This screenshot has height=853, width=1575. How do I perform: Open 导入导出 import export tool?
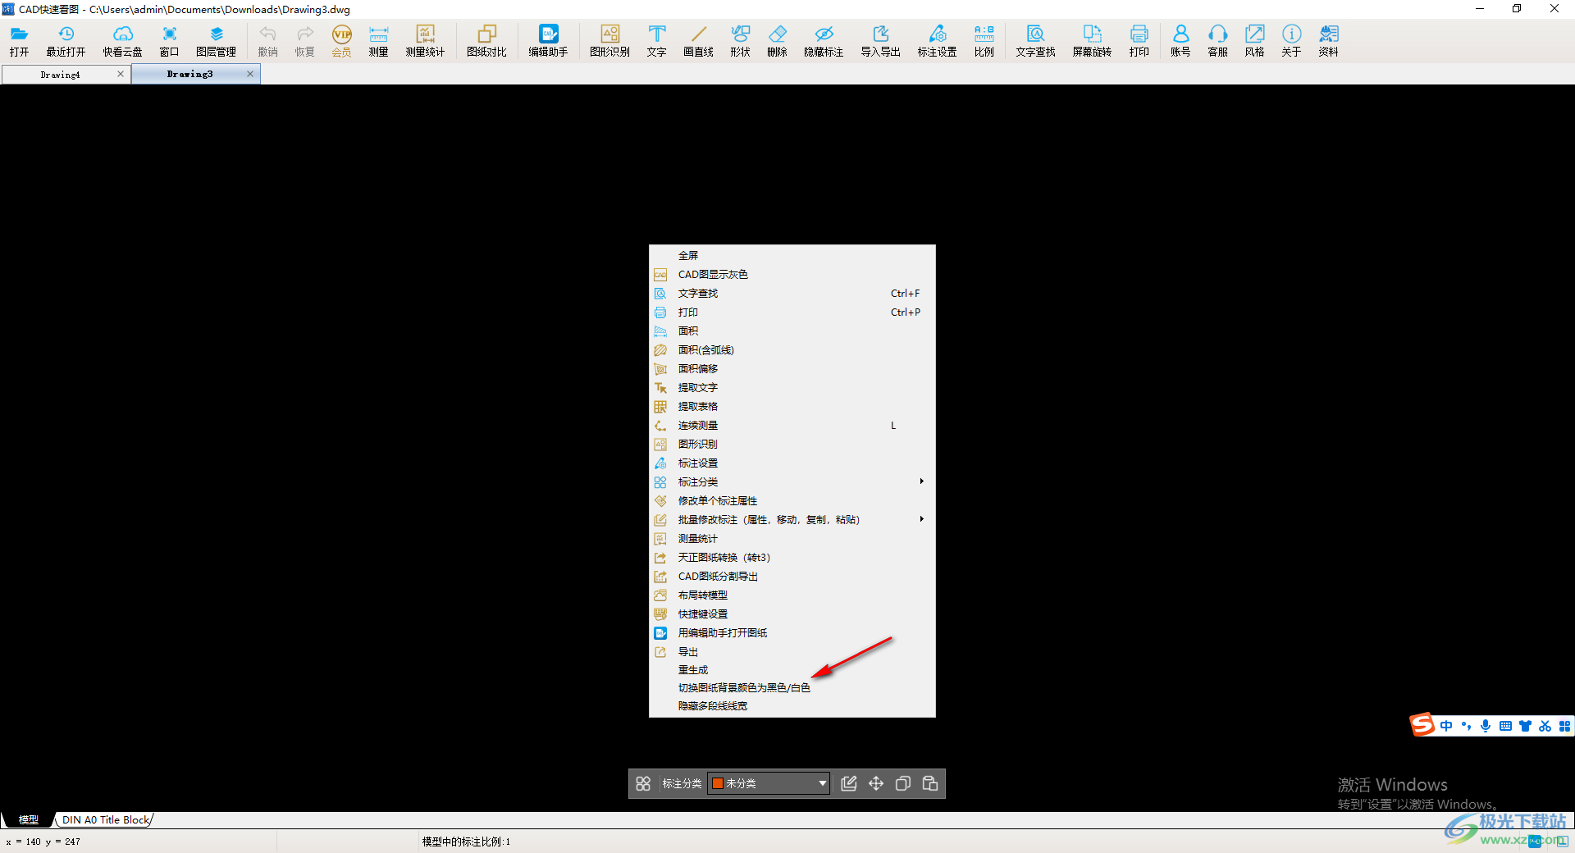(880, 40)
